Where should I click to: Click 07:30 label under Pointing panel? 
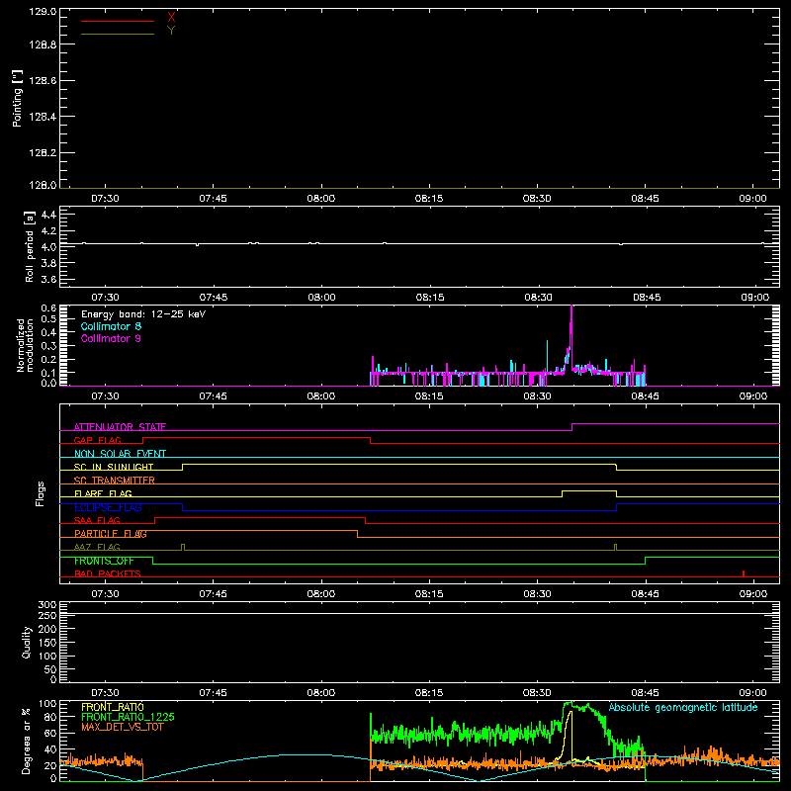(x=105, y=199)
